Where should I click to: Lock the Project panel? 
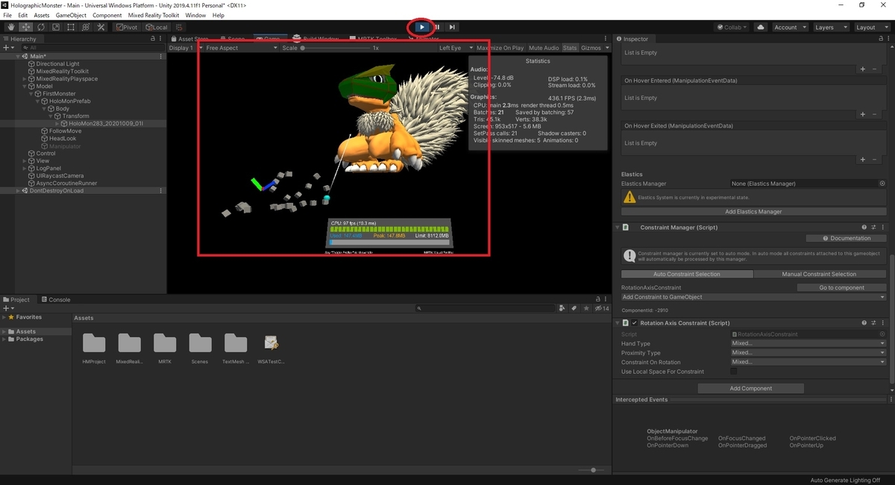597,299
